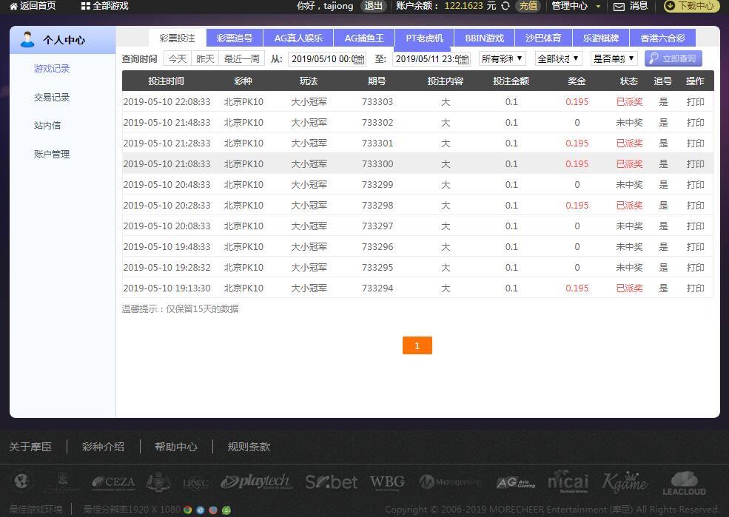Open calendar picker for start date
The width and height of the screenshot is (729, 517).
[x=360, y=59]
